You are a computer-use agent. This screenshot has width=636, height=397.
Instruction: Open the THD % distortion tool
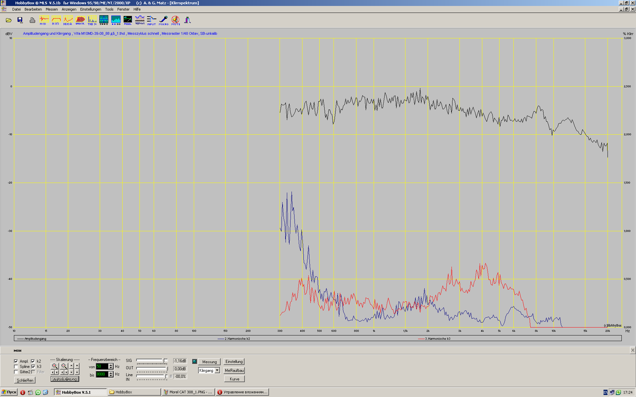92,20
